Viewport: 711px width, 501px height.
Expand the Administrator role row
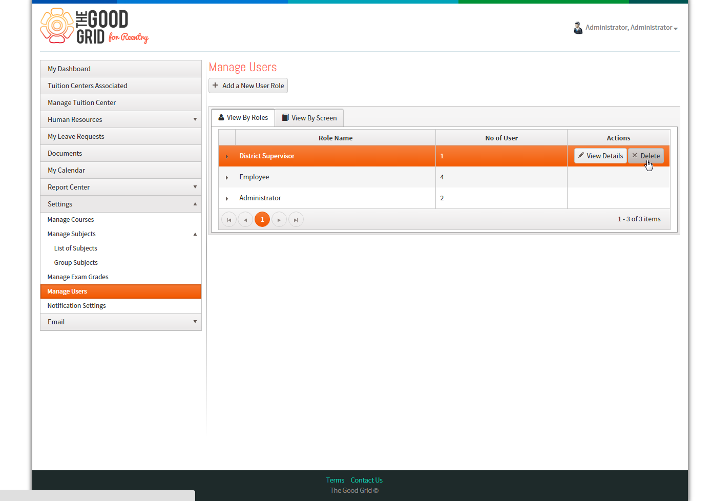(x=227, y=198)
